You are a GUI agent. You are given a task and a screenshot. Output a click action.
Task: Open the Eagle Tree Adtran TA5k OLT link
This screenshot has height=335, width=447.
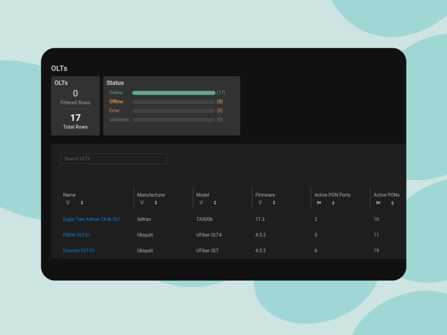[x=92, y=219]
